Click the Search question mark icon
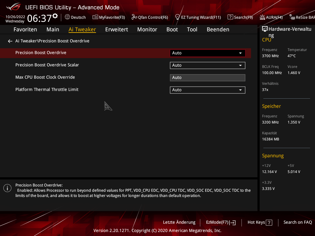315x236 pixels. point(230,17)
